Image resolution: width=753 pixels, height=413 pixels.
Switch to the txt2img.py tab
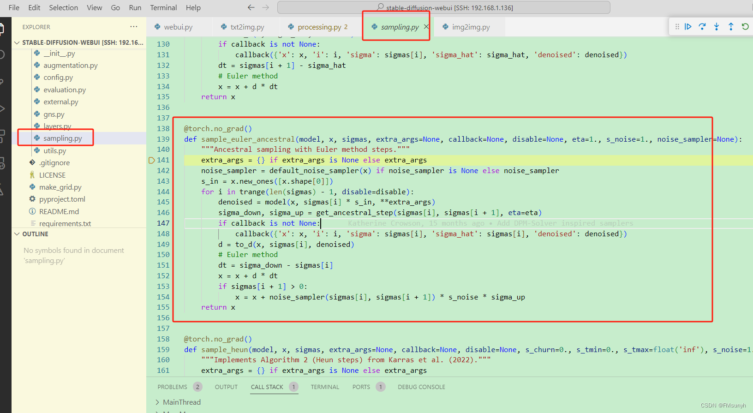(245, 27)
